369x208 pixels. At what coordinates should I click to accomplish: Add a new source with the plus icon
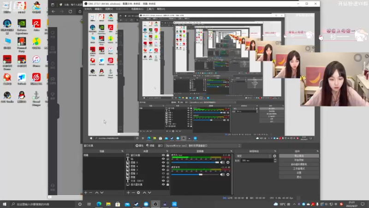128,193
